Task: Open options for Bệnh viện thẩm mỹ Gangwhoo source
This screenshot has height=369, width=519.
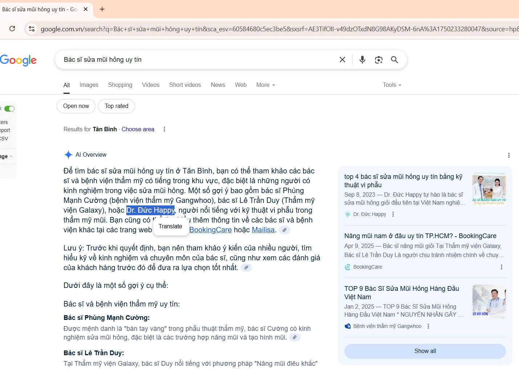Action: (x=428, y=326)
